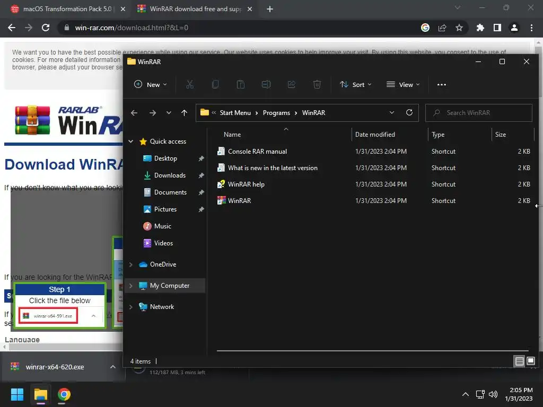Select Videos in navigation pane
The width and height of the screenshot is (543, 407).
163,243
